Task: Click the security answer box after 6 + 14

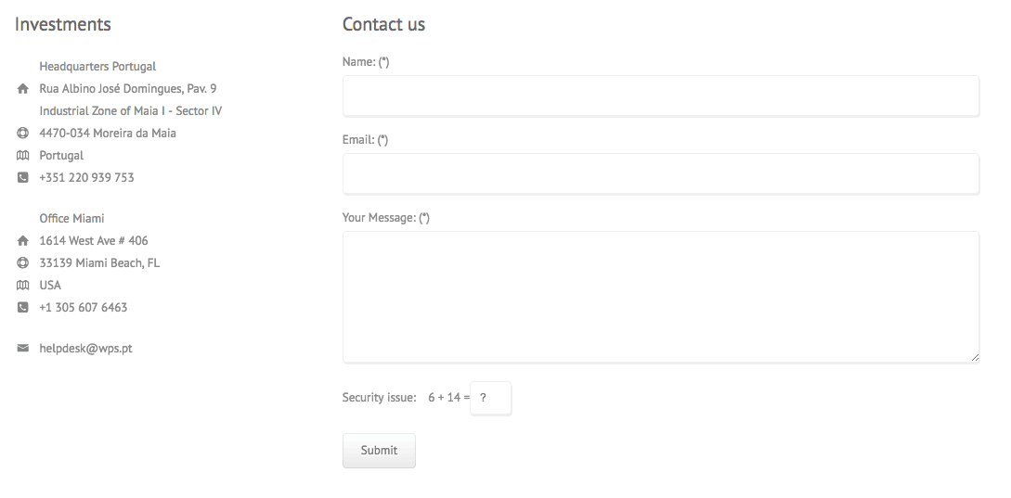Action: pyautogui.click(x=491, y=398)
